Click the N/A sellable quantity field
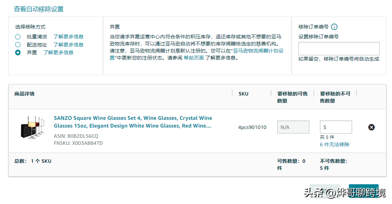This screenshot has height=204, width=392. (x=293, y=127)
